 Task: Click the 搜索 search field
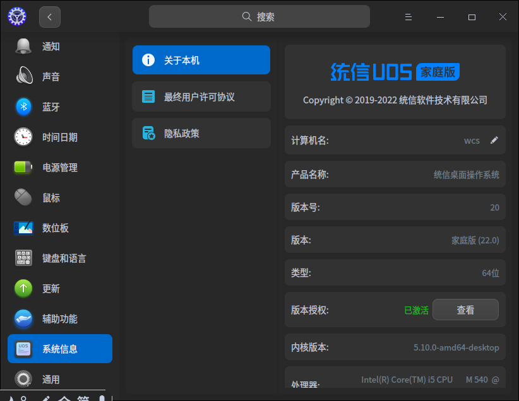click(259, 16)
